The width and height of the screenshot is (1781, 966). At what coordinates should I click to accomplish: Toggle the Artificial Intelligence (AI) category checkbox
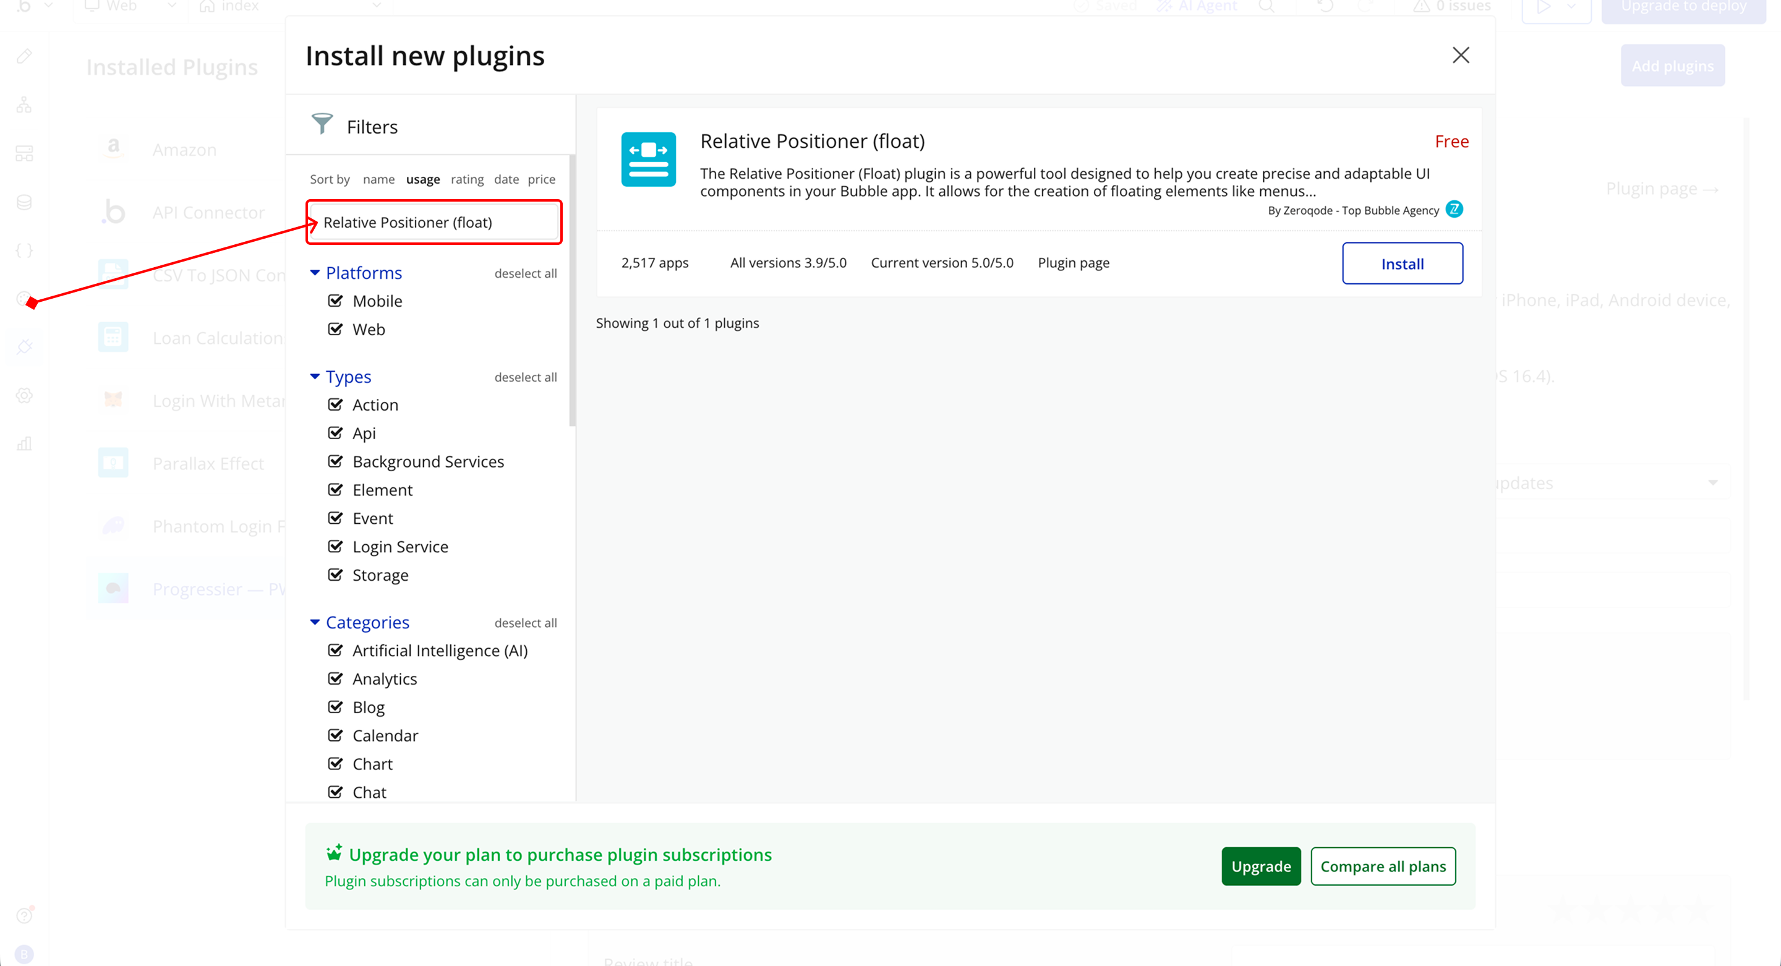click(x=335, y=651)
